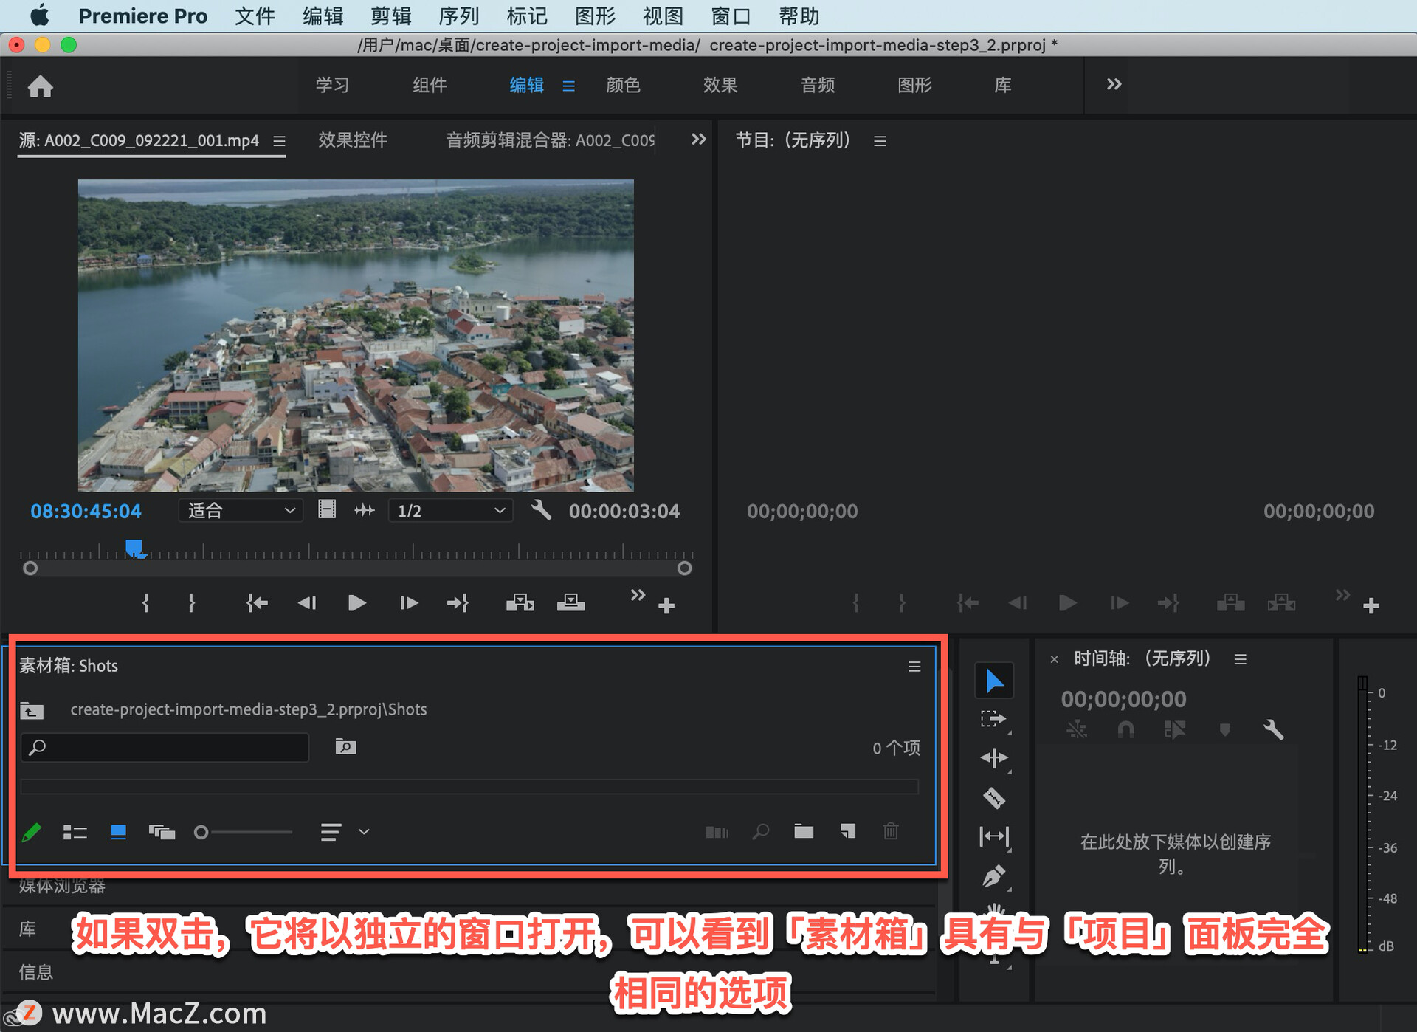Open the 音频剪辑混合器 tab
This screenshot has width=1417, height=1032.
(x=551, y=140)
